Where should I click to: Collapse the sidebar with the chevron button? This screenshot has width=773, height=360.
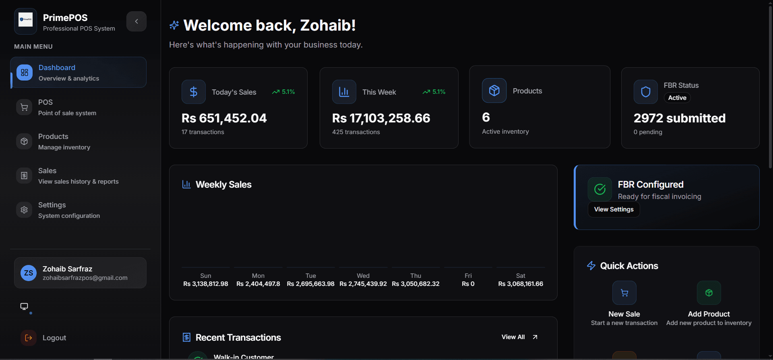coord(136,21)
